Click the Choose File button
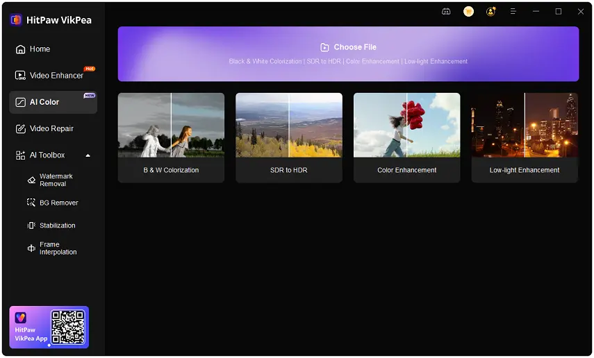 coord(348,53)
